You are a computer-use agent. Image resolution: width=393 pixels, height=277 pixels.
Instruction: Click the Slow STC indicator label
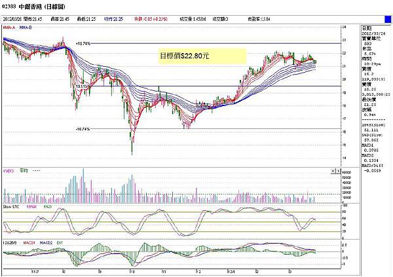pos(10,206)
